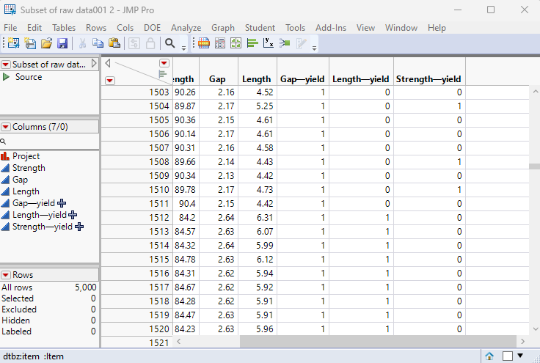Open the Rows panel red triangle menu
Image resolution: width=540 pixels, height=363 pixels.
6,275
